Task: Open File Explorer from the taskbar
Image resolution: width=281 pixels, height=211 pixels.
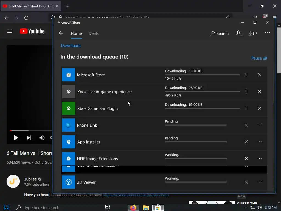Action: click(146, 208)
